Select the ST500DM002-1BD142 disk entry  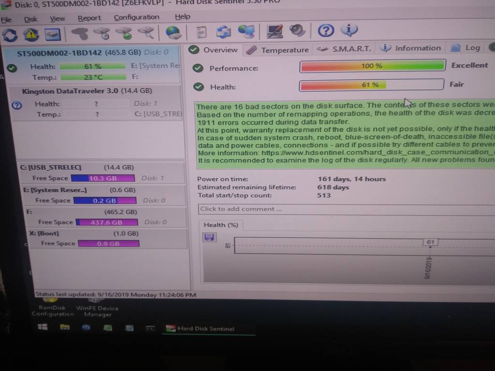[92, 65]
